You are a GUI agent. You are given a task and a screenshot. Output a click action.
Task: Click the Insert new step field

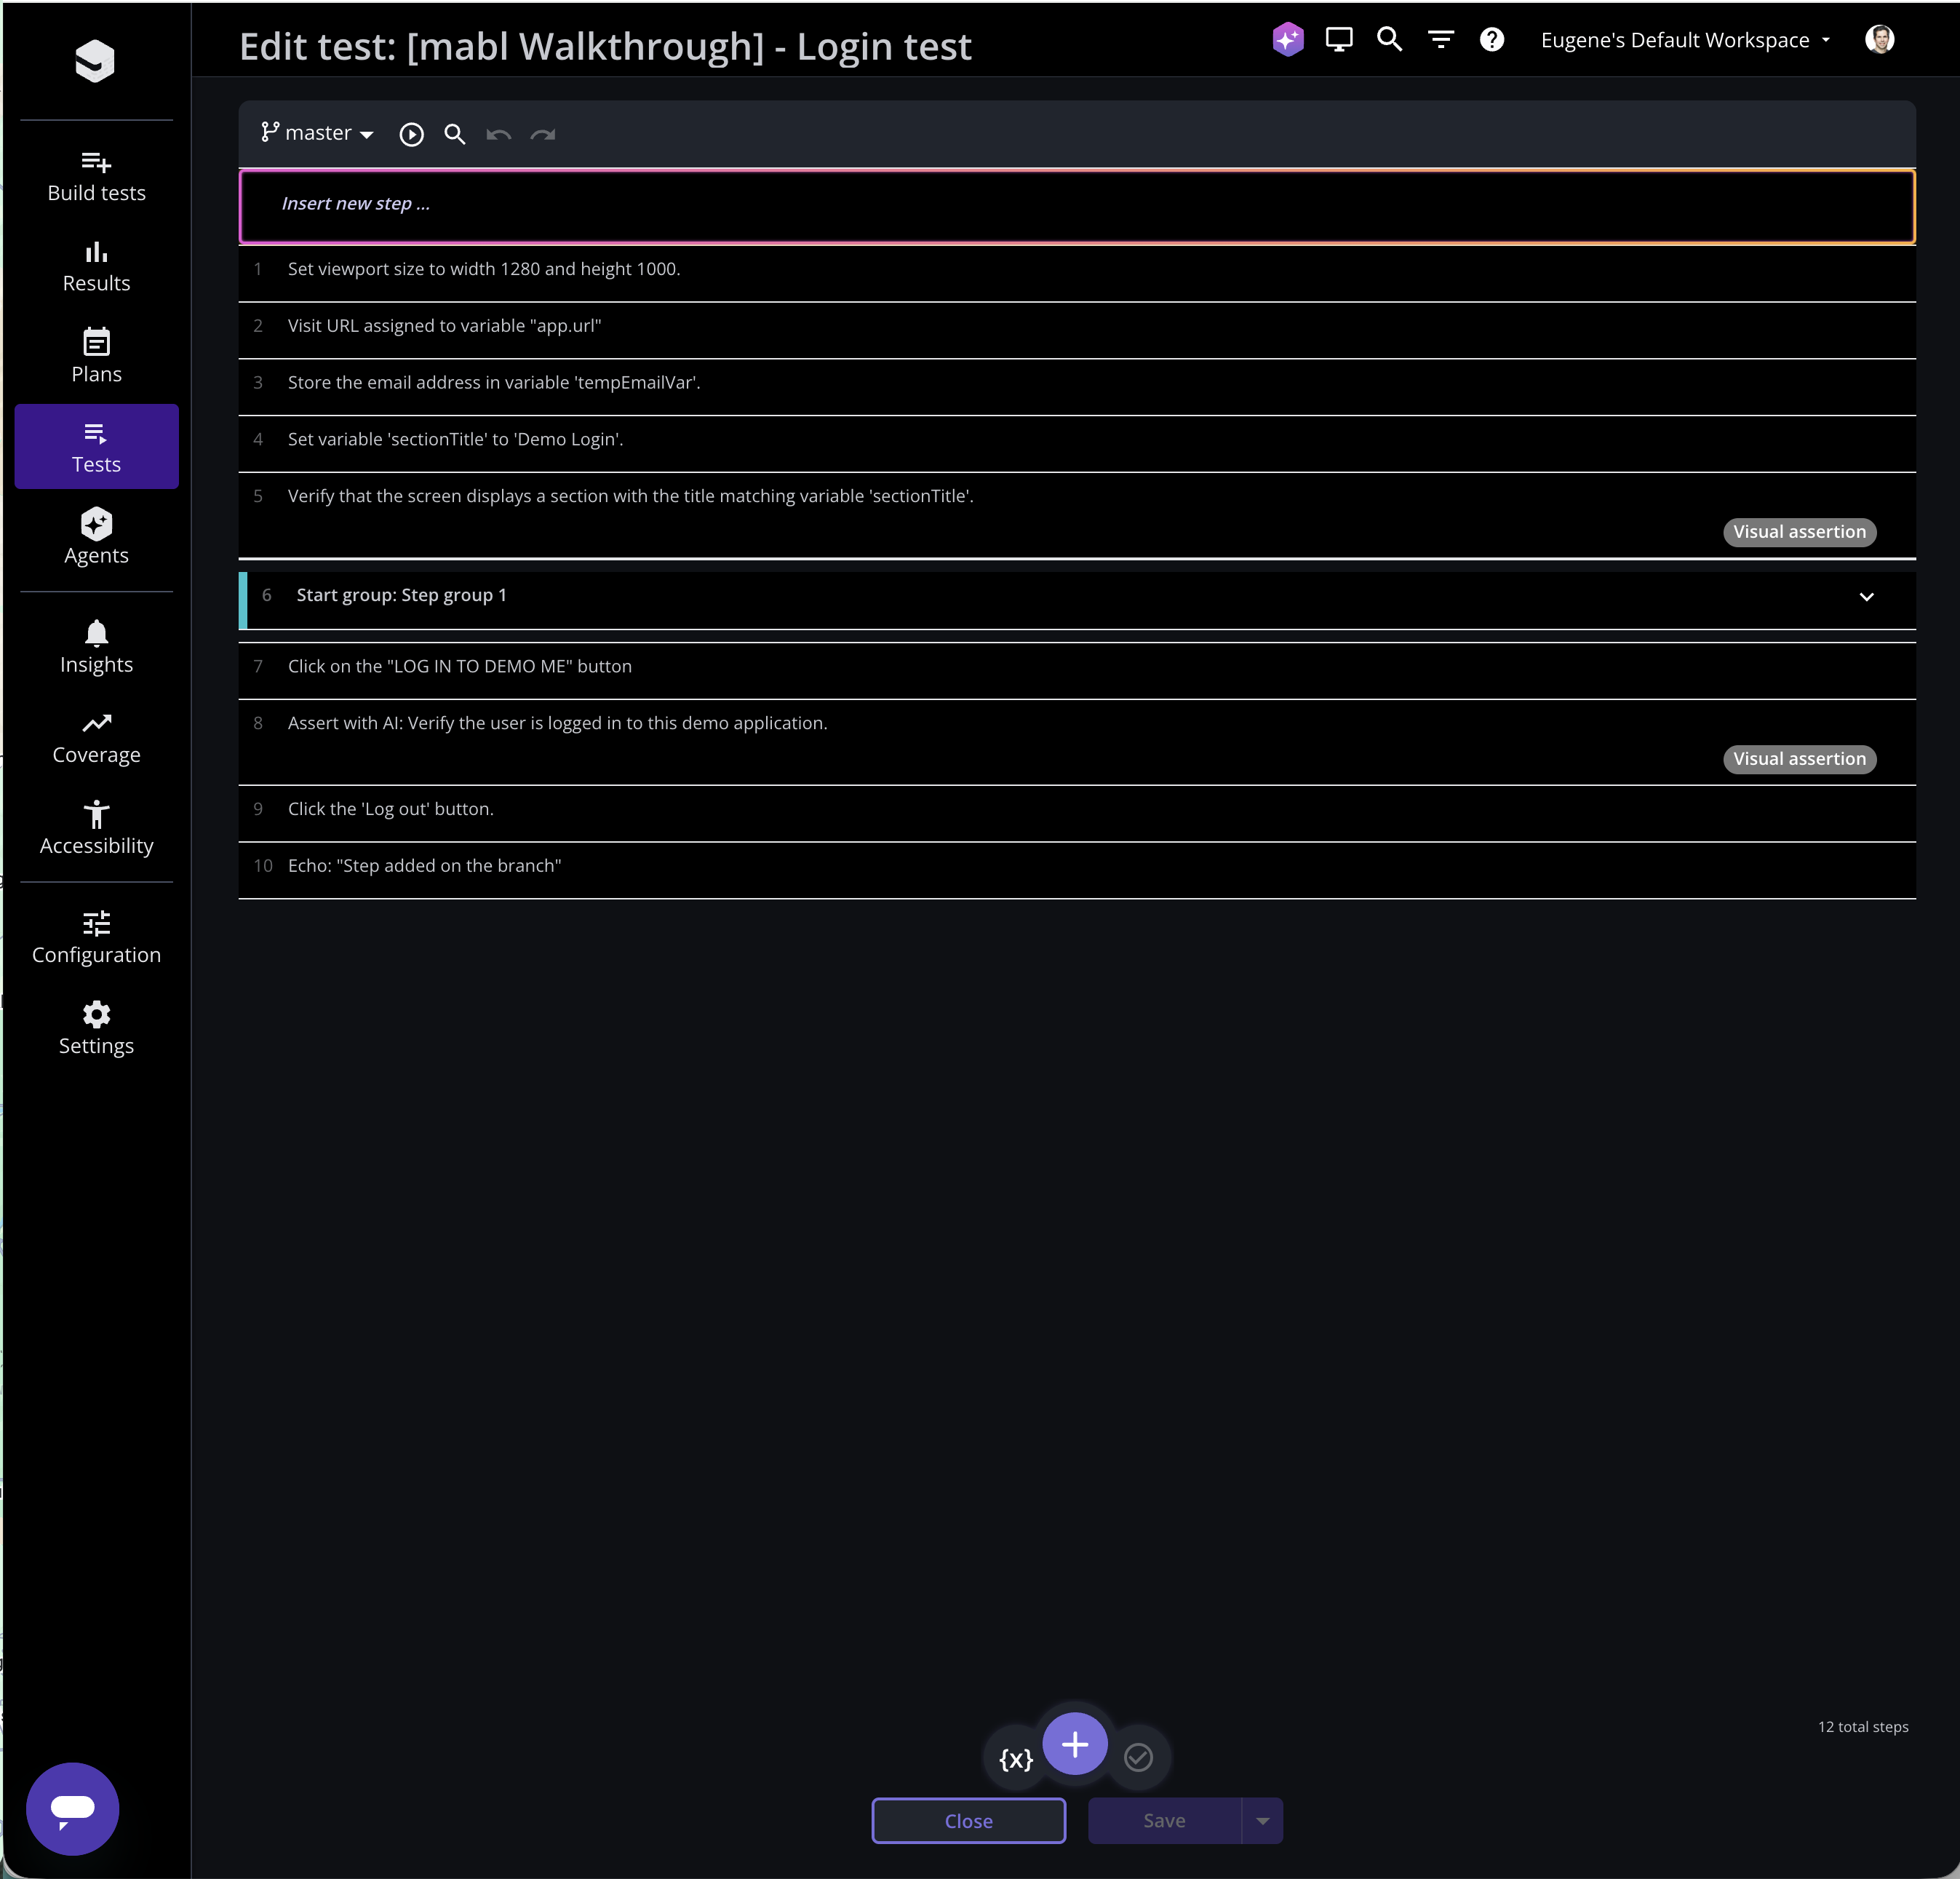(x=1077, y=206)
